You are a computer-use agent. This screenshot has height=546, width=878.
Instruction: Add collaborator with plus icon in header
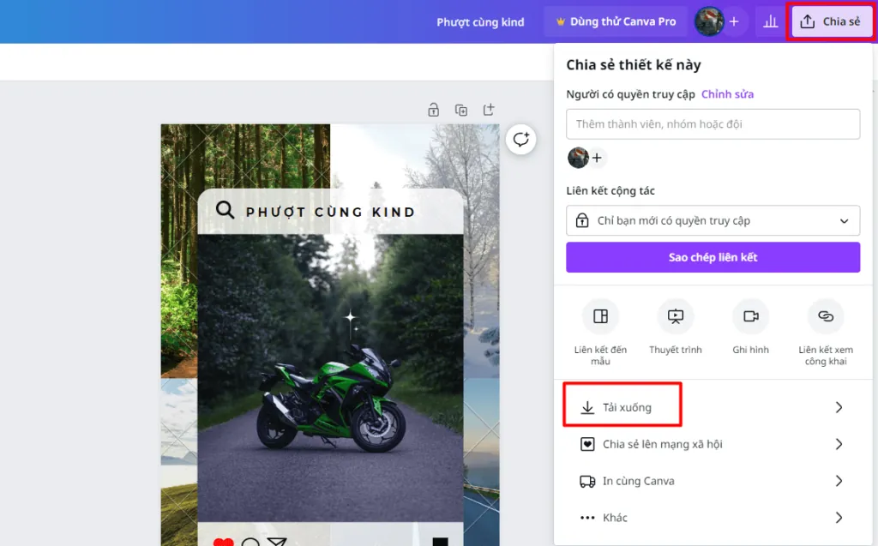click(734, 21)
